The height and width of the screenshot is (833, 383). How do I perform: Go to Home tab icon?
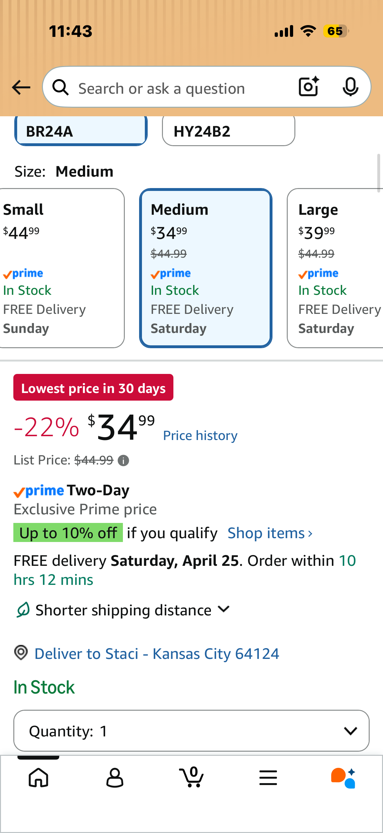(38, 777)
